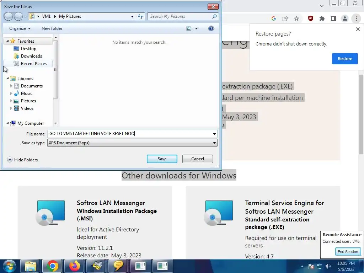364x273 pixels.
Task: End the Remote Assistance session
Action: pyautogui.click(x=348, y=252)
